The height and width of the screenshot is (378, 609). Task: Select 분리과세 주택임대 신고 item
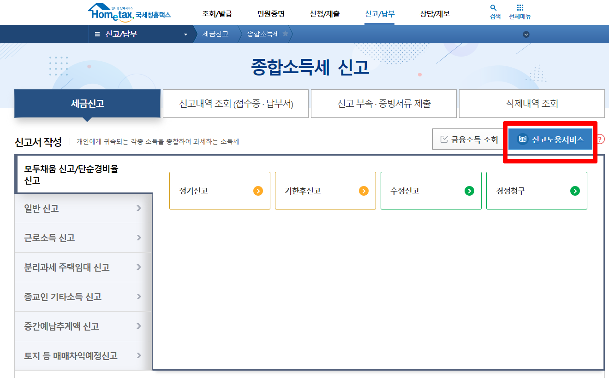(84, 267)
